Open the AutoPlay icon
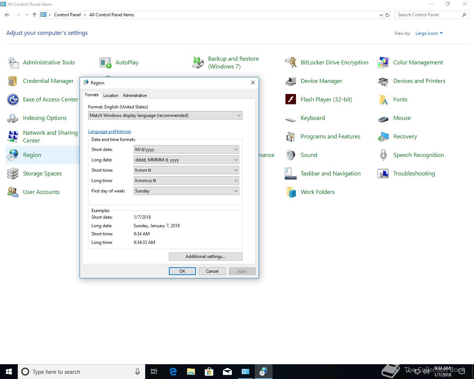Screen dimensions: 474x379 coord(106,63)
